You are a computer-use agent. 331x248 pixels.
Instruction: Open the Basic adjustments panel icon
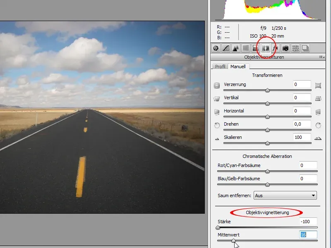(216, 48)
